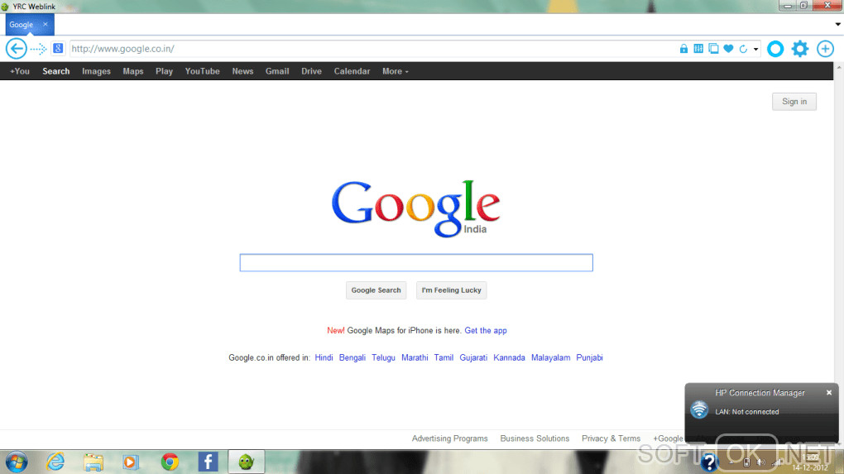Switch Google to Punjabi
This screenshot has width=844, height=474.
589,357
